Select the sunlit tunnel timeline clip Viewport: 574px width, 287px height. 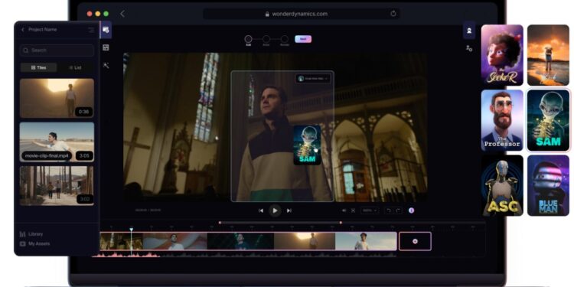[305, 241]
